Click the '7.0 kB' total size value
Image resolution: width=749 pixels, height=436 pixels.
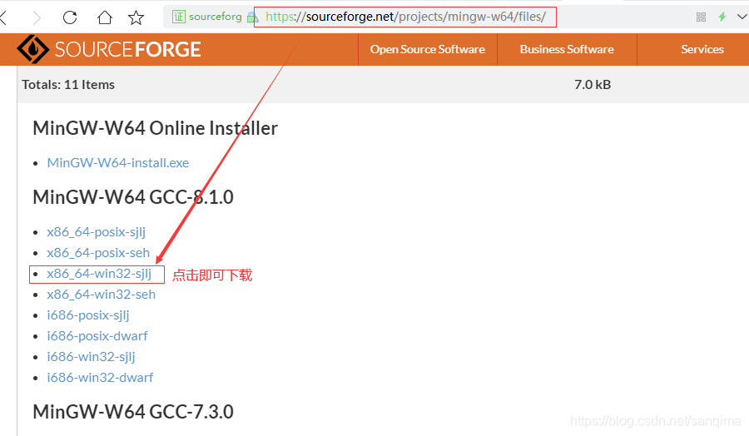pyautogui.click(x=593, y=85)
